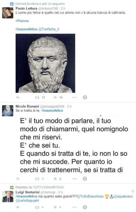Viewport: 136px width, 212px height.
Task: Open the Platone bust image
Action: (45, 63)
